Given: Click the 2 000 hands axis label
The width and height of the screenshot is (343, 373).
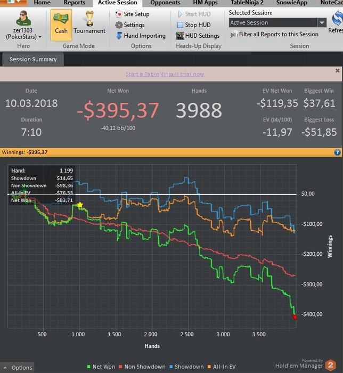Looking at the screenshot, I should click(x=151, y=334).
